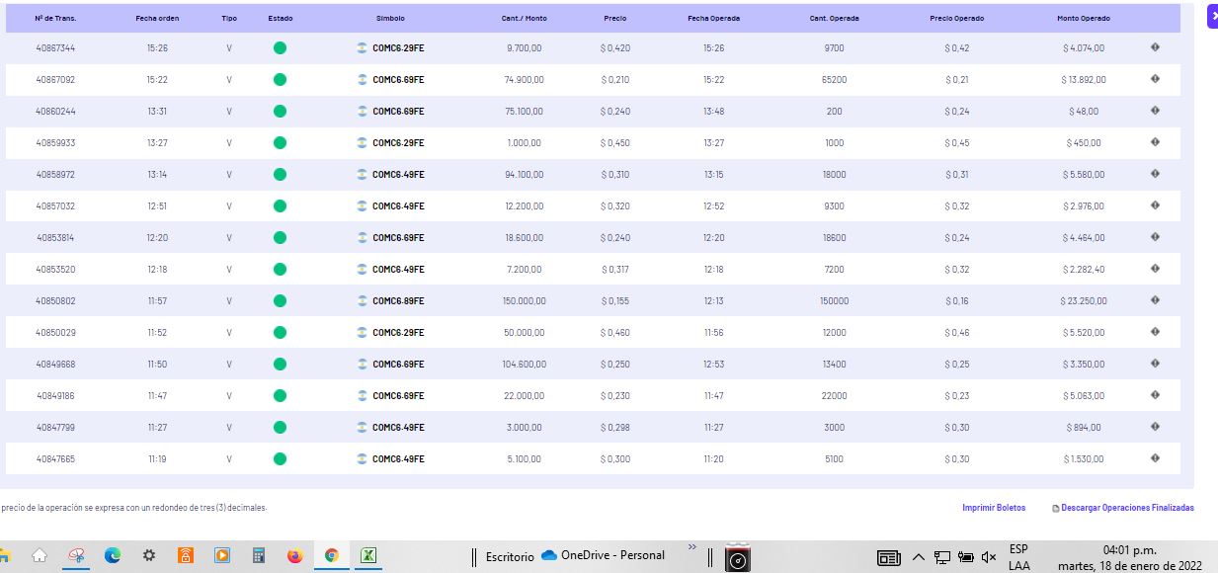Image resolution: width=1218 pixels, height=573 pixels.
Task: Click the COMC6.29FE symbol in transaction 40850029
Action: (x=398, y=333)
